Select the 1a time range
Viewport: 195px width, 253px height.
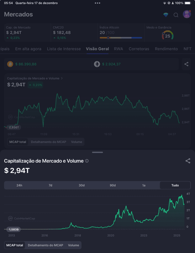pos(144,185)
